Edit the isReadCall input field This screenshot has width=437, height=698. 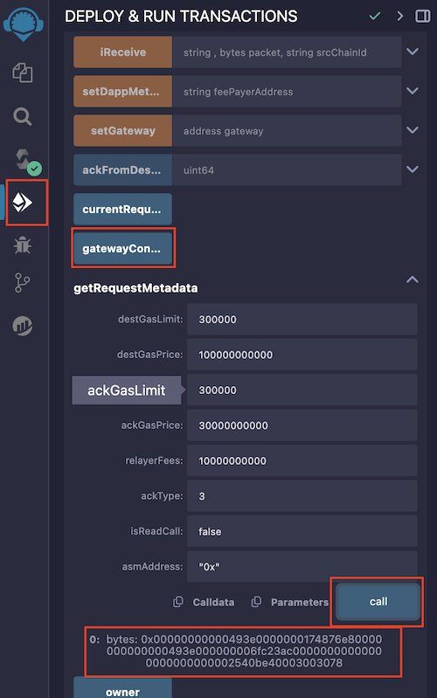(x=302, y=531)
